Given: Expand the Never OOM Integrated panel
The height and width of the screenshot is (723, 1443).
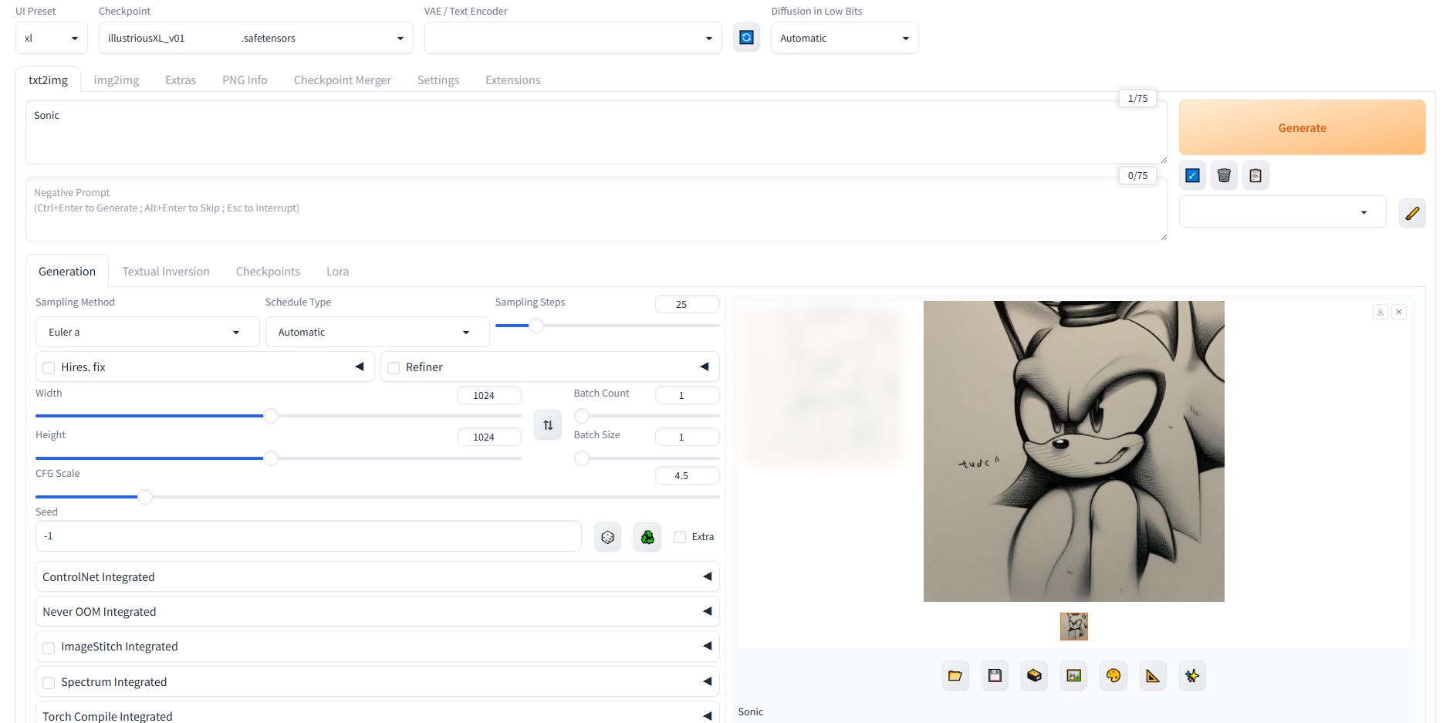Looking at the screenshot, I should pyautogui.click(x=377, y=611).
